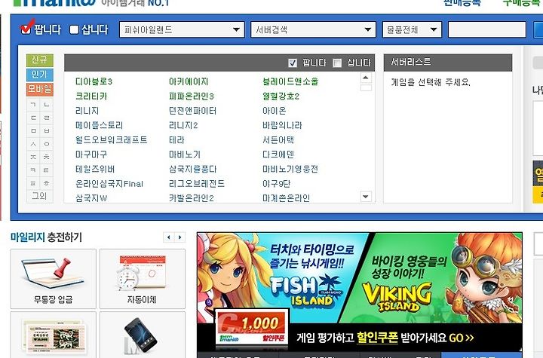
Task: Select game 삼국지를품다
Action: tap(192, 169)
